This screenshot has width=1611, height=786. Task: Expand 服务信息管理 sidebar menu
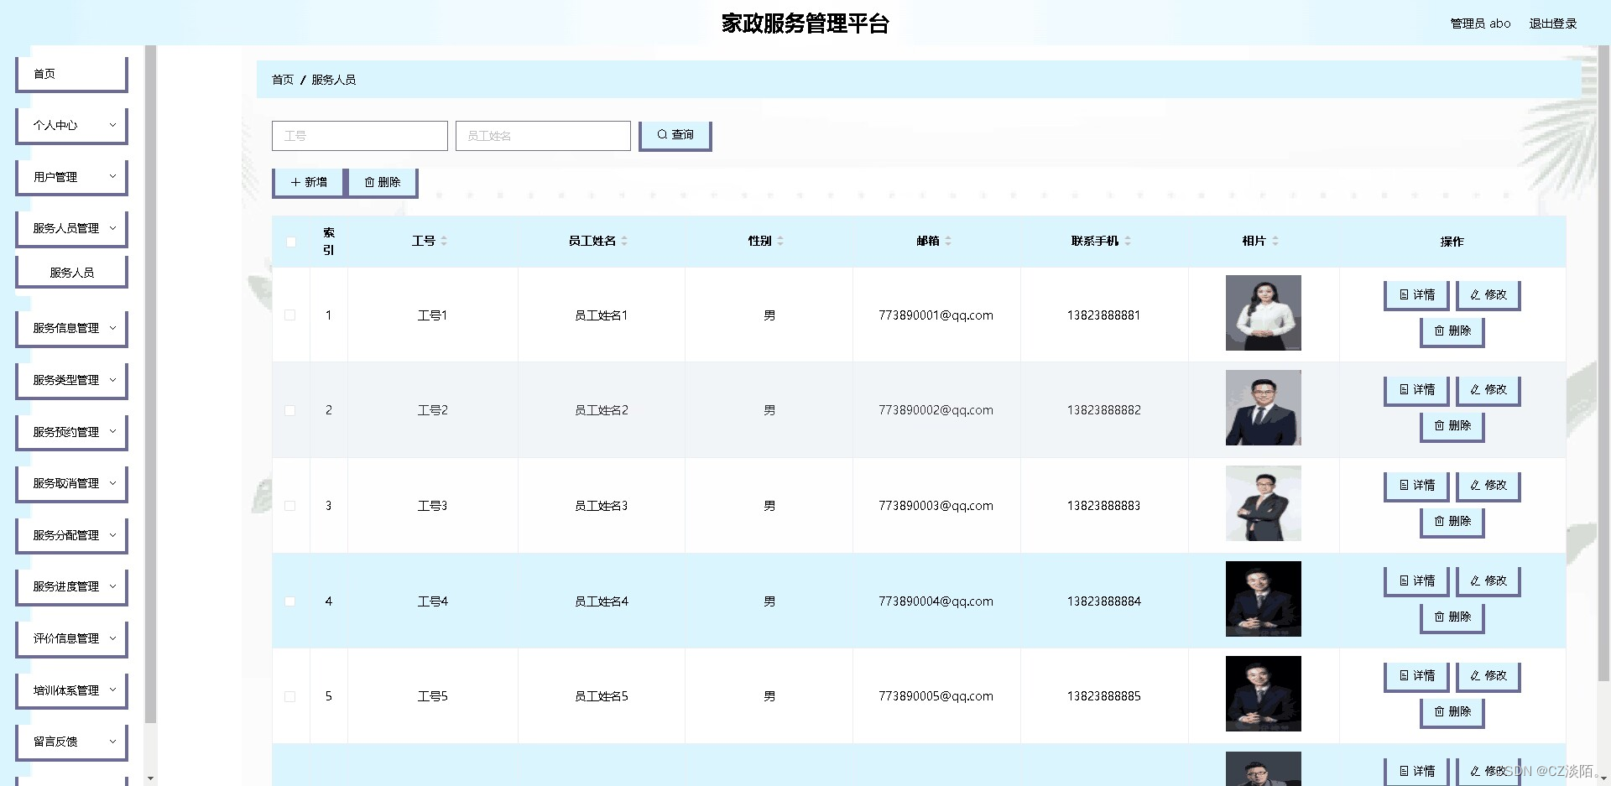pos(71,328)
